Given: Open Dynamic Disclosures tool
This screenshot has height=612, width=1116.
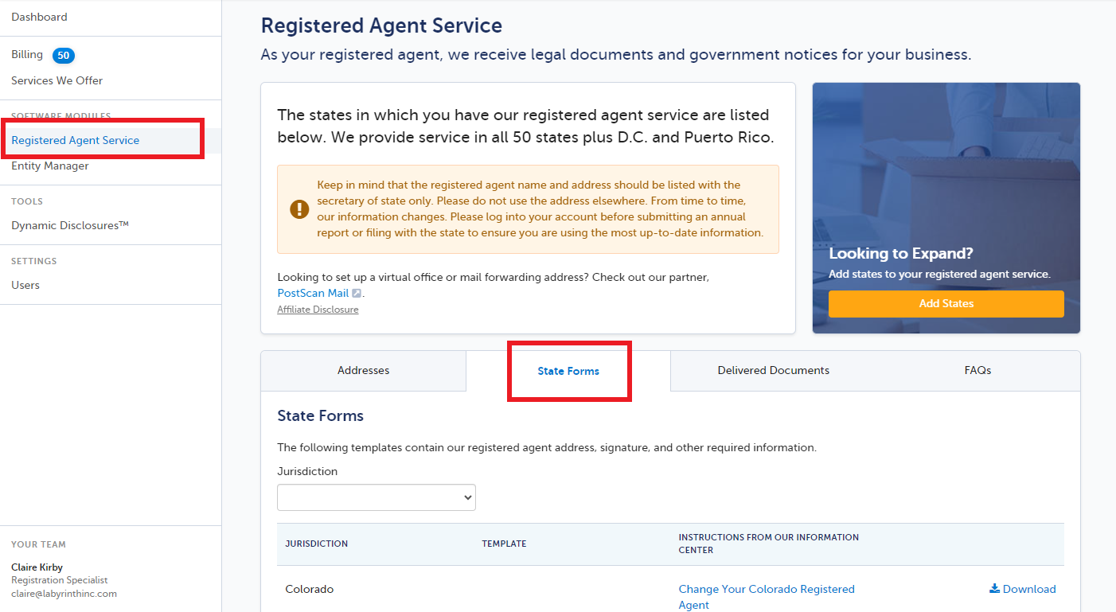Looking at the screenshot, I should coord(70,226).
